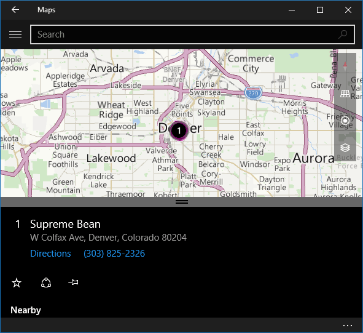This screenshot has width=363, height=333.
Task: Select map pin number 1
Action: (x=179, y=130)
